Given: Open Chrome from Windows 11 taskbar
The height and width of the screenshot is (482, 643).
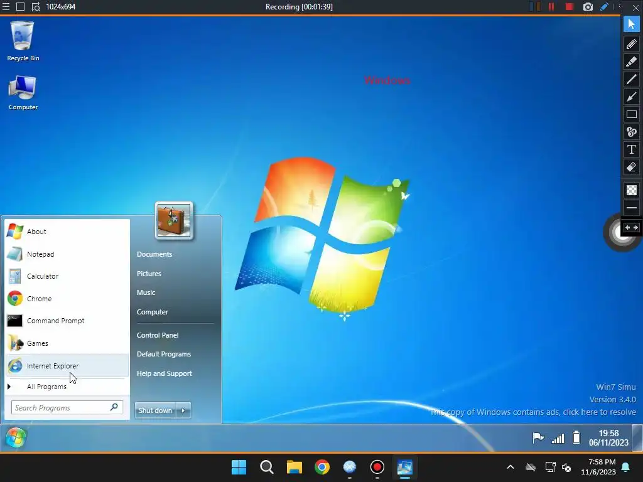Looking at the screenshot, I should click(322, 467).
